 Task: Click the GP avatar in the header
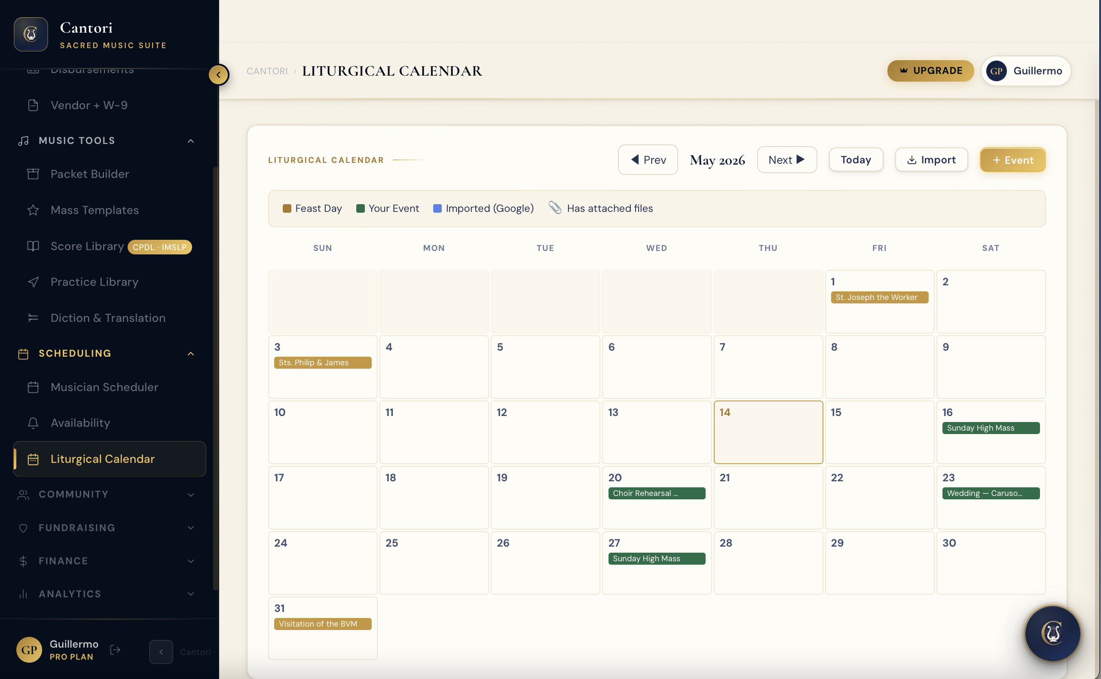pyautogui.click(x=996, y=71)
